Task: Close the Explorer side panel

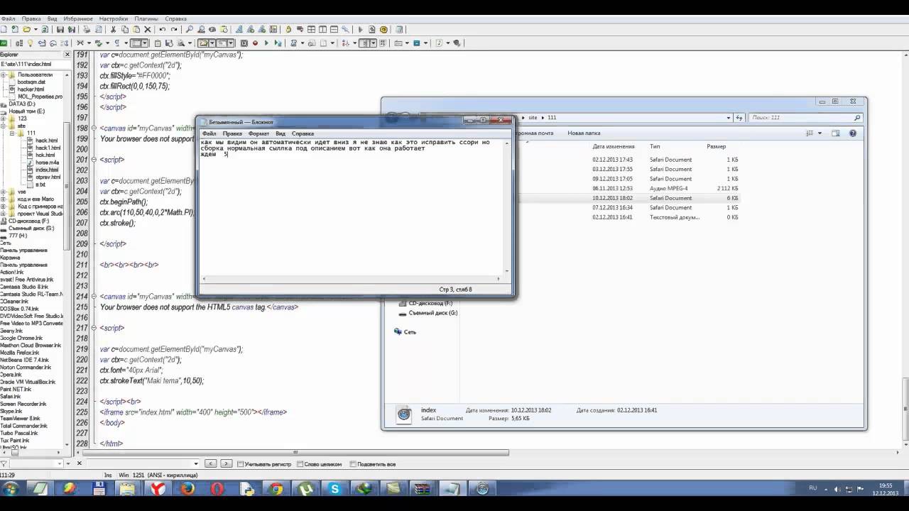Action: click(67, 54)
